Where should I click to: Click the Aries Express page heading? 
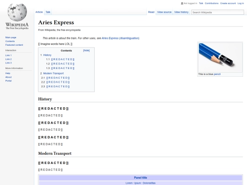tap(56, 22)
